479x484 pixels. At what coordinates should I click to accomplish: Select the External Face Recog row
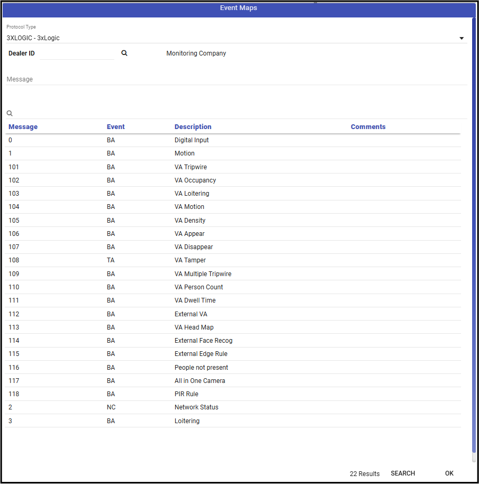pyautogui.click(x=233, y=341)
